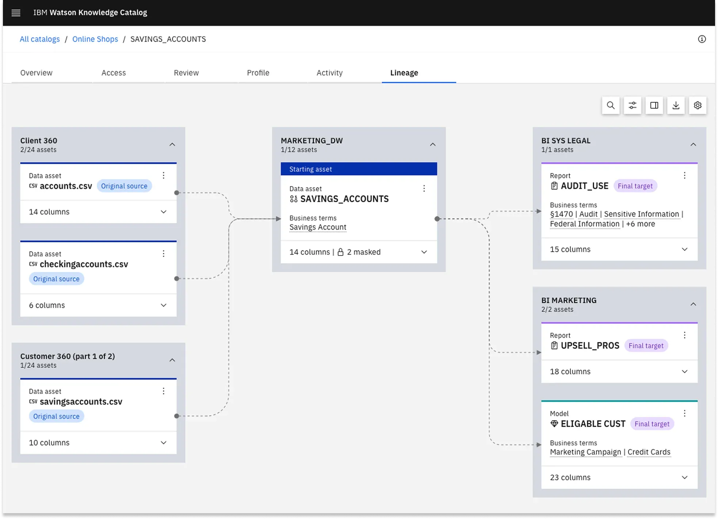Go to All catalogs breadcrumb
Viewport: 718px width, 519px height.
click(39, 39)
